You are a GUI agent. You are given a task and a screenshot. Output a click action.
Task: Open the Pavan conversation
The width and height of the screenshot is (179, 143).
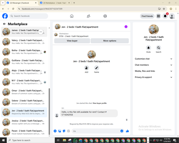coord(24,132)
